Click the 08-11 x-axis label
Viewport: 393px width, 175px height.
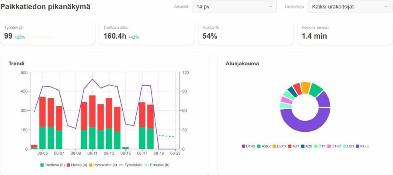92,153
